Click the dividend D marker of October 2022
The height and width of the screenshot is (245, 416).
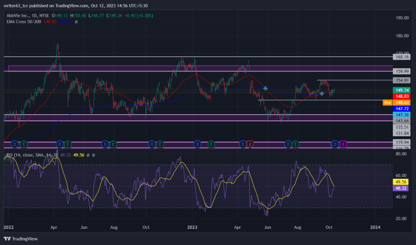point(152,144)
